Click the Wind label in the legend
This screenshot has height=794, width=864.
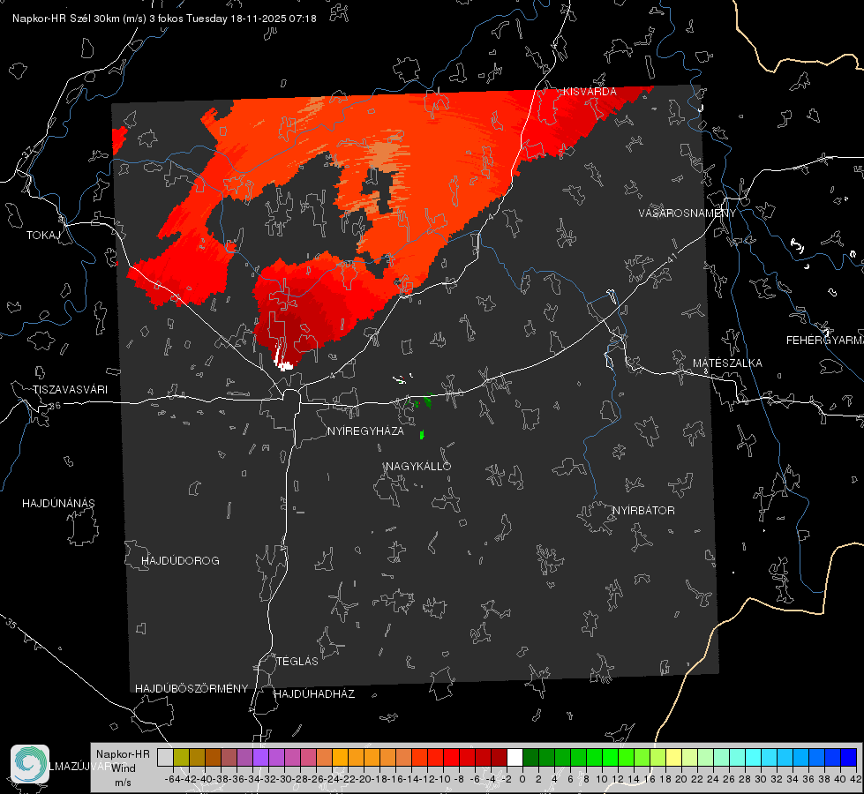[124, 768]
